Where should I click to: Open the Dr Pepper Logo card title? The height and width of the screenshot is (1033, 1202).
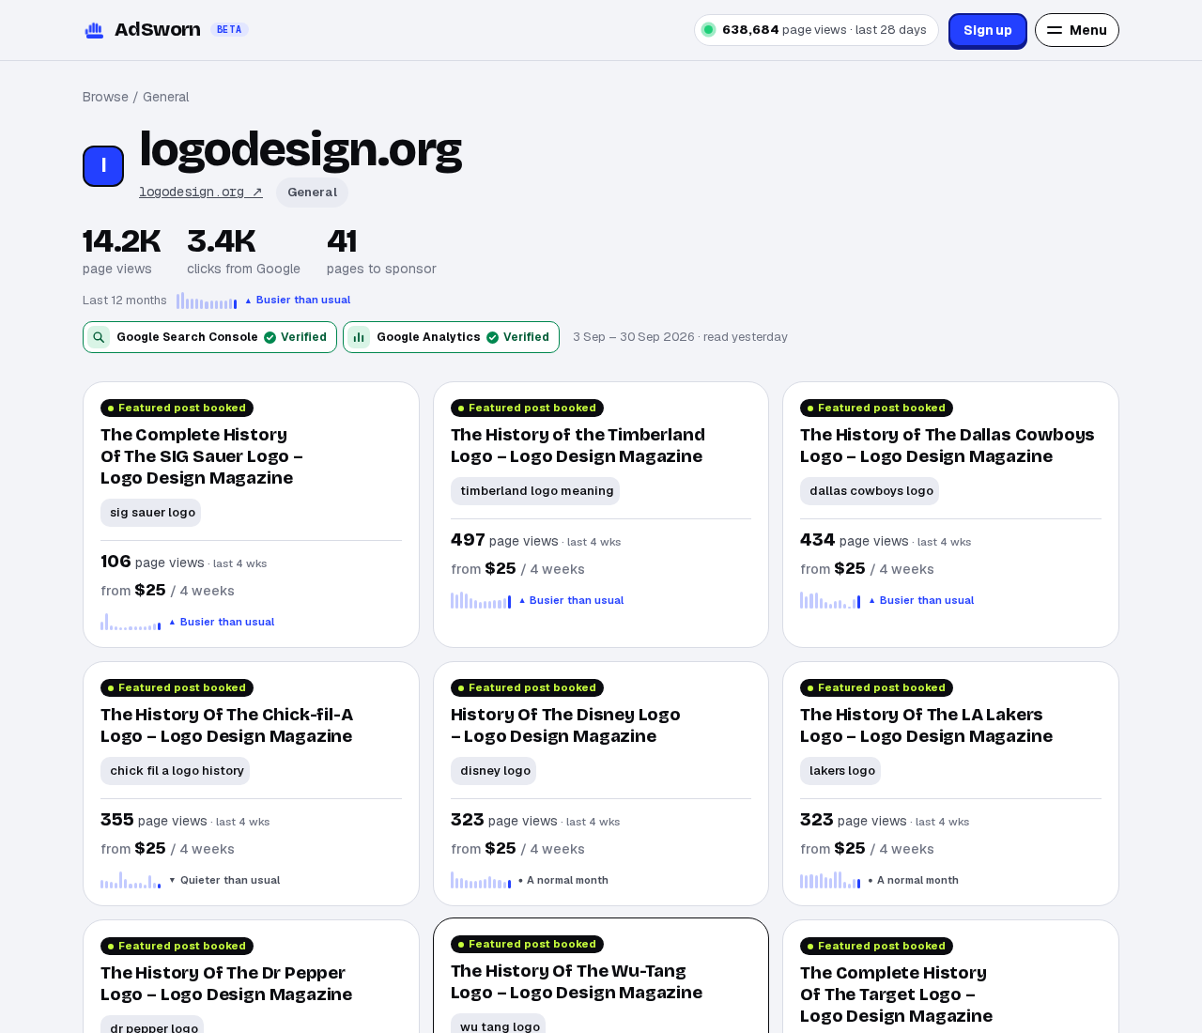point(226,983)
